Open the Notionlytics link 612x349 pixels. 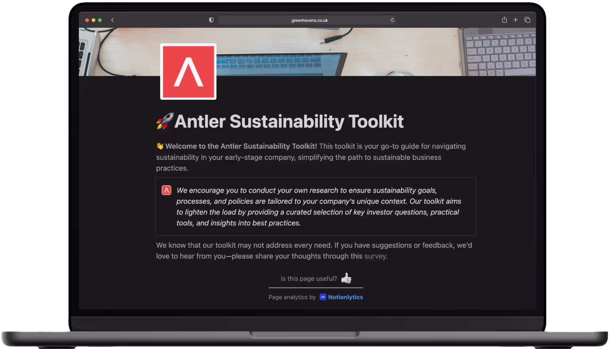[x=345, y=297]
